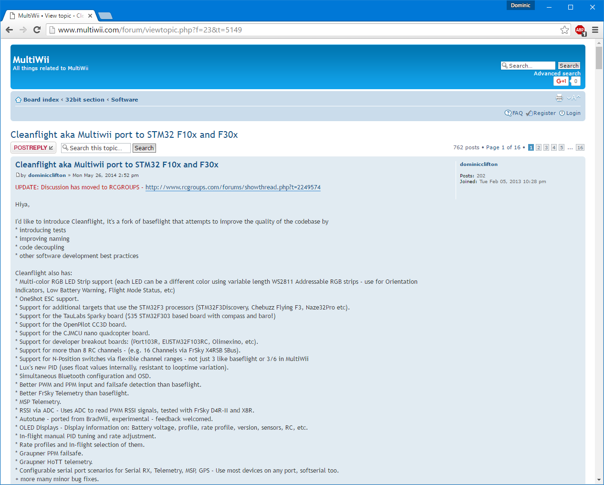The height and width of the screenshot is (485, 604).
Task: Go to Board index breadcrumb
Action: coord(41,100)
